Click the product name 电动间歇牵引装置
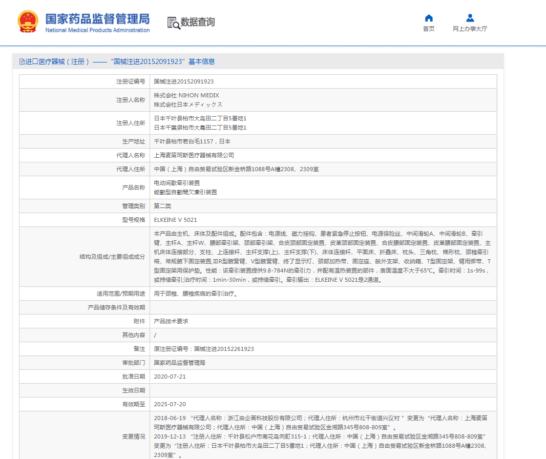 pyautogui.click(x=177, y=183)
